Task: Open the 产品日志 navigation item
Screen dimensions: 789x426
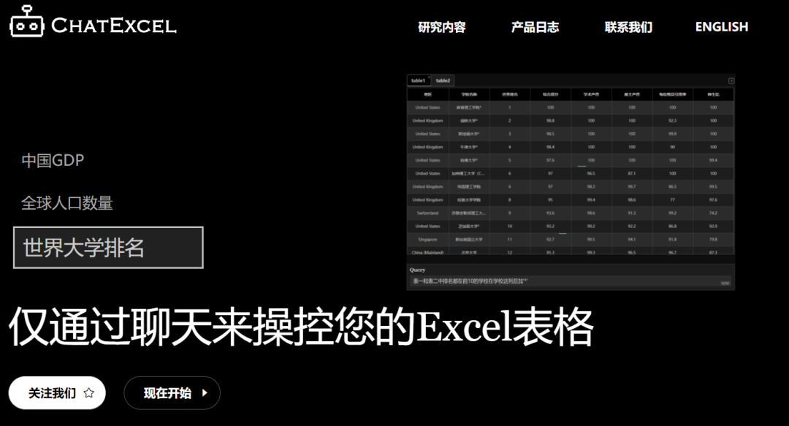Action: [x=535, y=27]
